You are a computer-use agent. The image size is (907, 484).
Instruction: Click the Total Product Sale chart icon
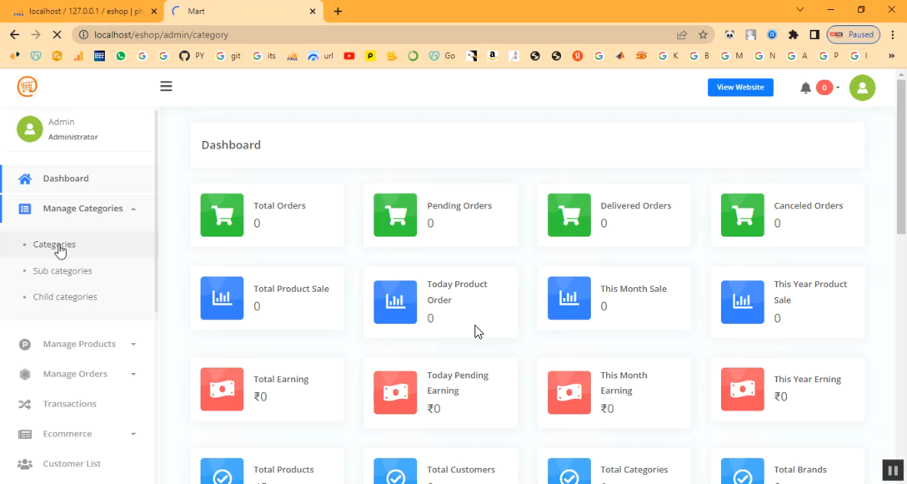(222, 298)
